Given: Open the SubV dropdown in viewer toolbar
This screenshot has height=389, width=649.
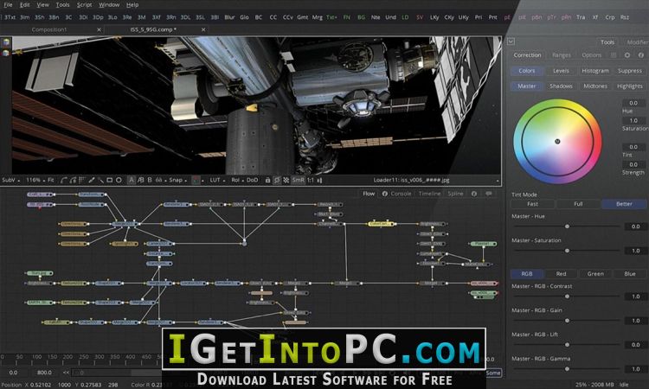Looking at the screenshot, I should tap(10, 181).
